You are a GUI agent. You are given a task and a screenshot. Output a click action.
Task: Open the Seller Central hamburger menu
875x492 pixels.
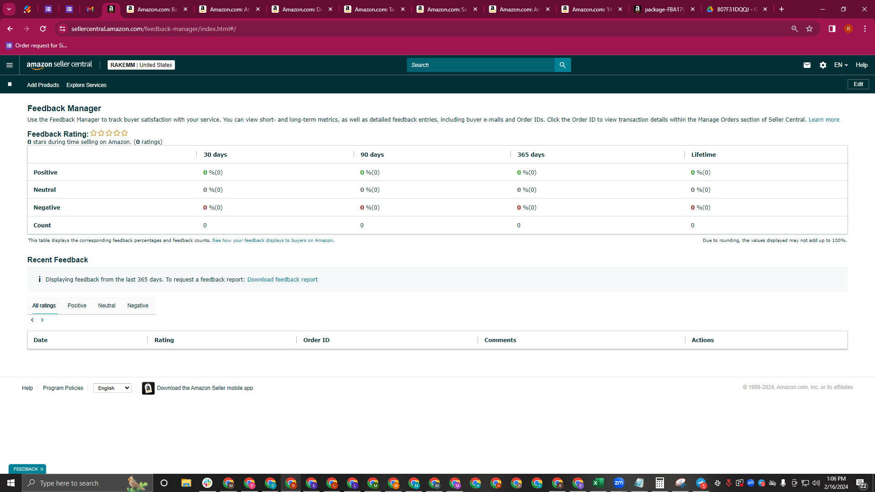point(9,65)
